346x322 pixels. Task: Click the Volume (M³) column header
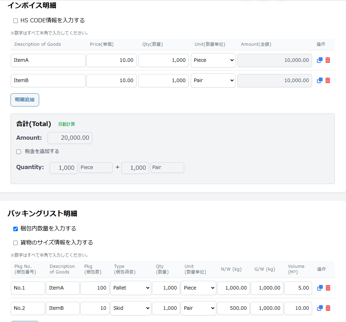(296, 269)
